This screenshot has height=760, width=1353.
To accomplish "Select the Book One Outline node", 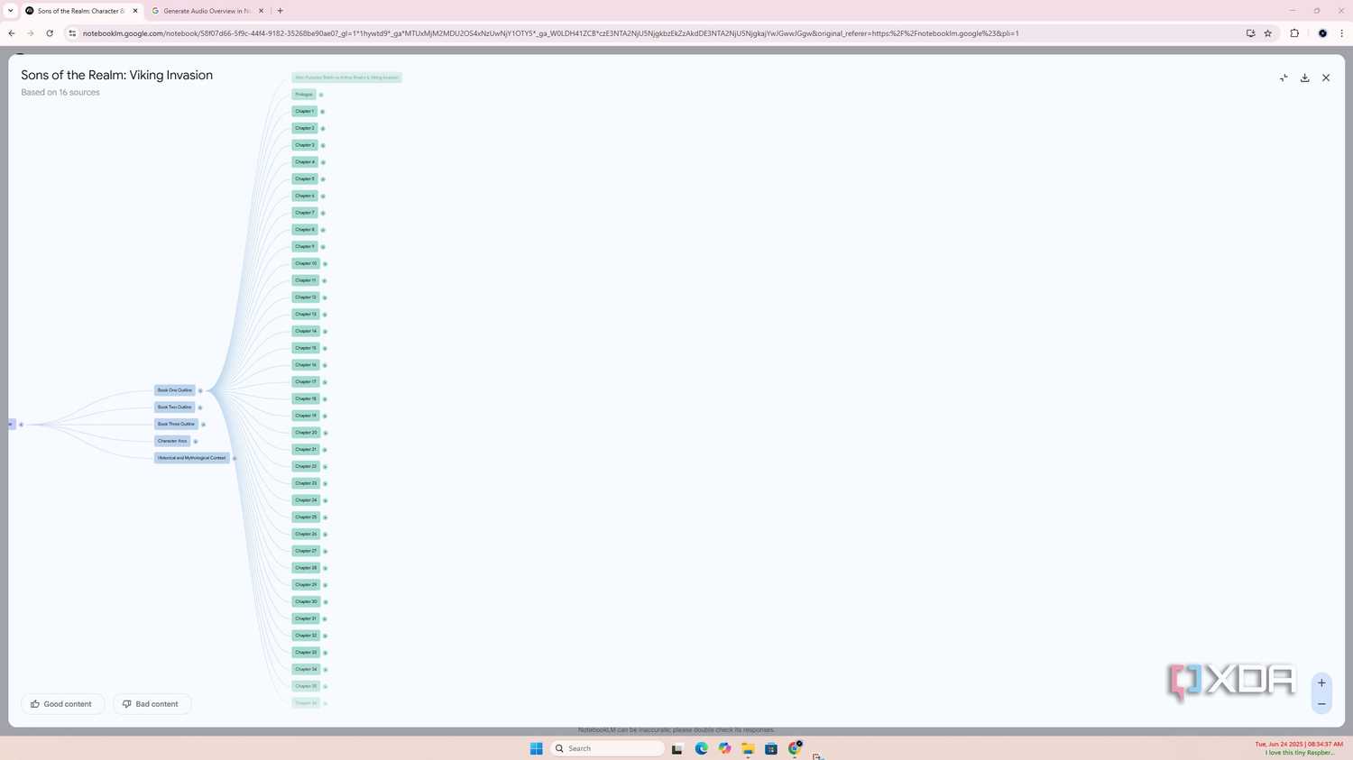I will pyautogui.click(x=175, y=390).
